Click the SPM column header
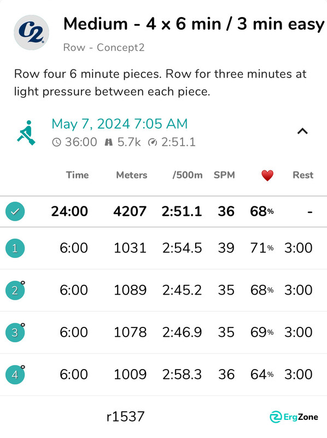 tap(224, 175)
